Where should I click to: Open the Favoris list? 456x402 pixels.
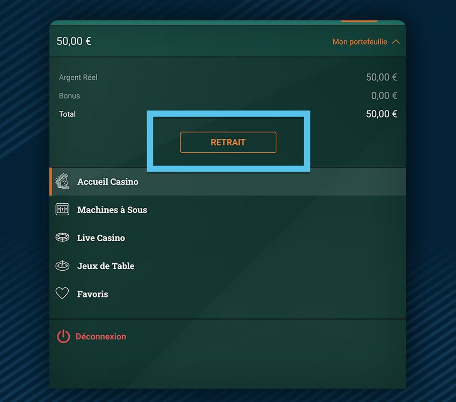93,294
